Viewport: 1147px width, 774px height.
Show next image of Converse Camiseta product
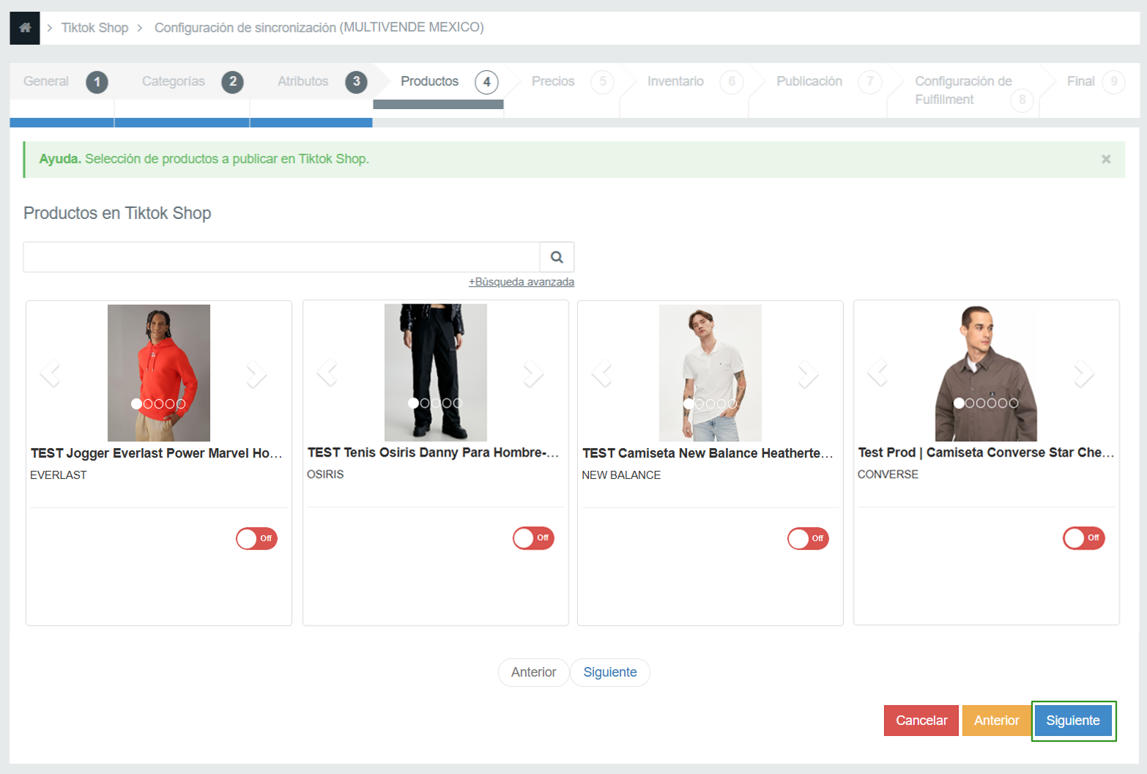click(1083, 373)
